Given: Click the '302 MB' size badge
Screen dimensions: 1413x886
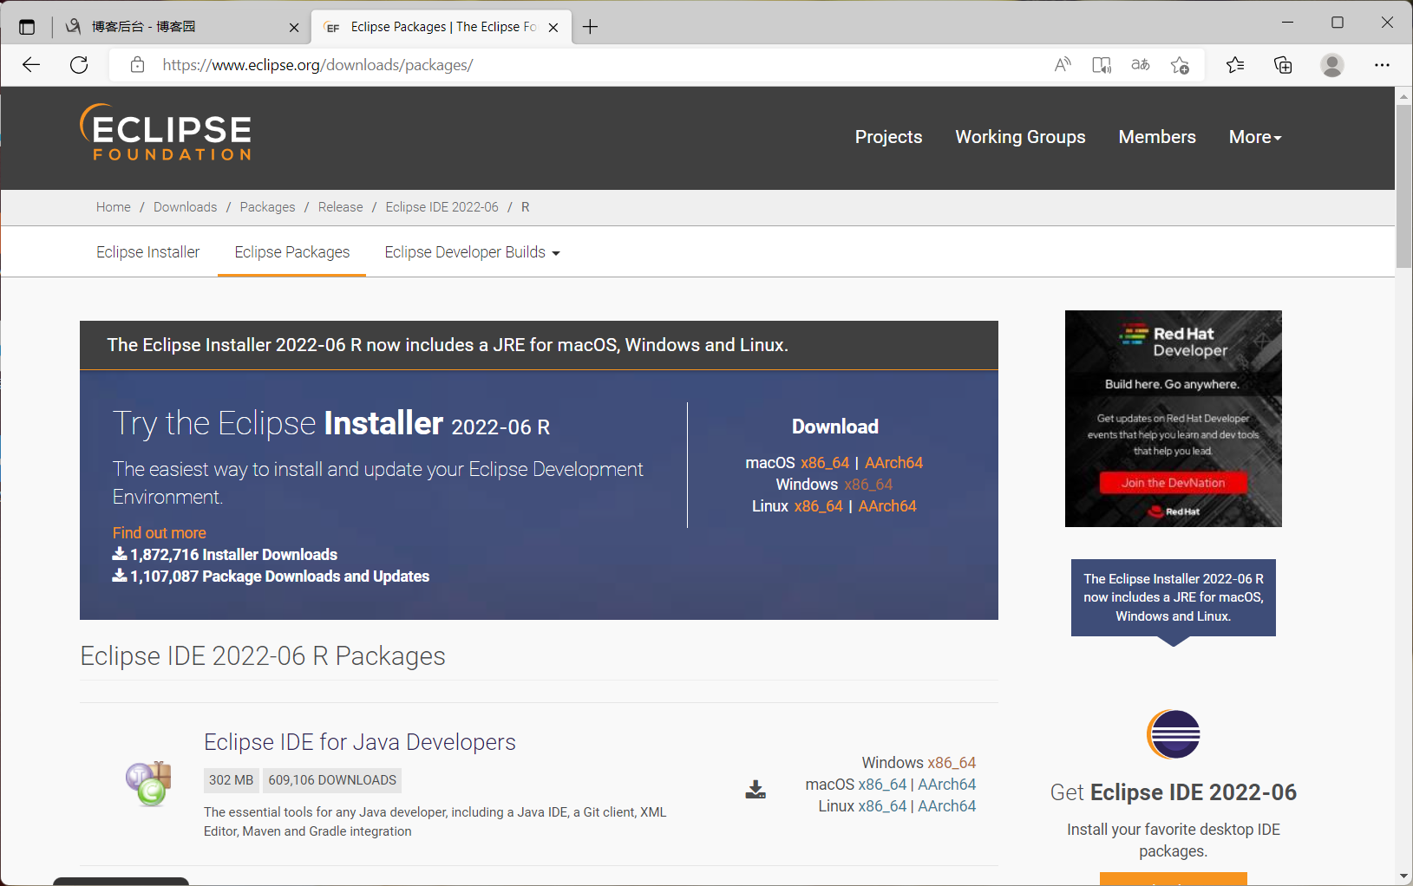Looking at the screenshot, I should [231, 780].
